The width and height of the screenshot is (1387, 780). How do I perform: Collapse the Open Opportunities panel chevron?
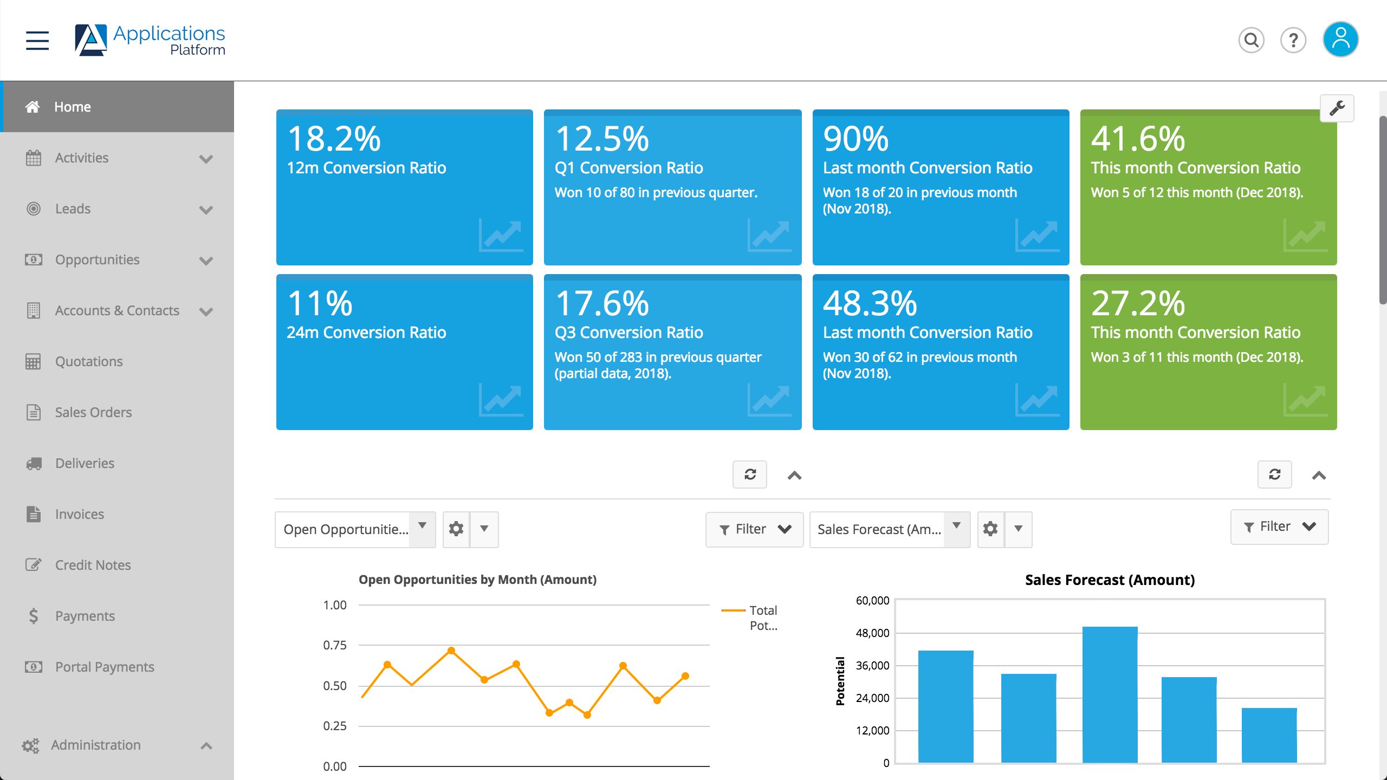pos(794,476)
